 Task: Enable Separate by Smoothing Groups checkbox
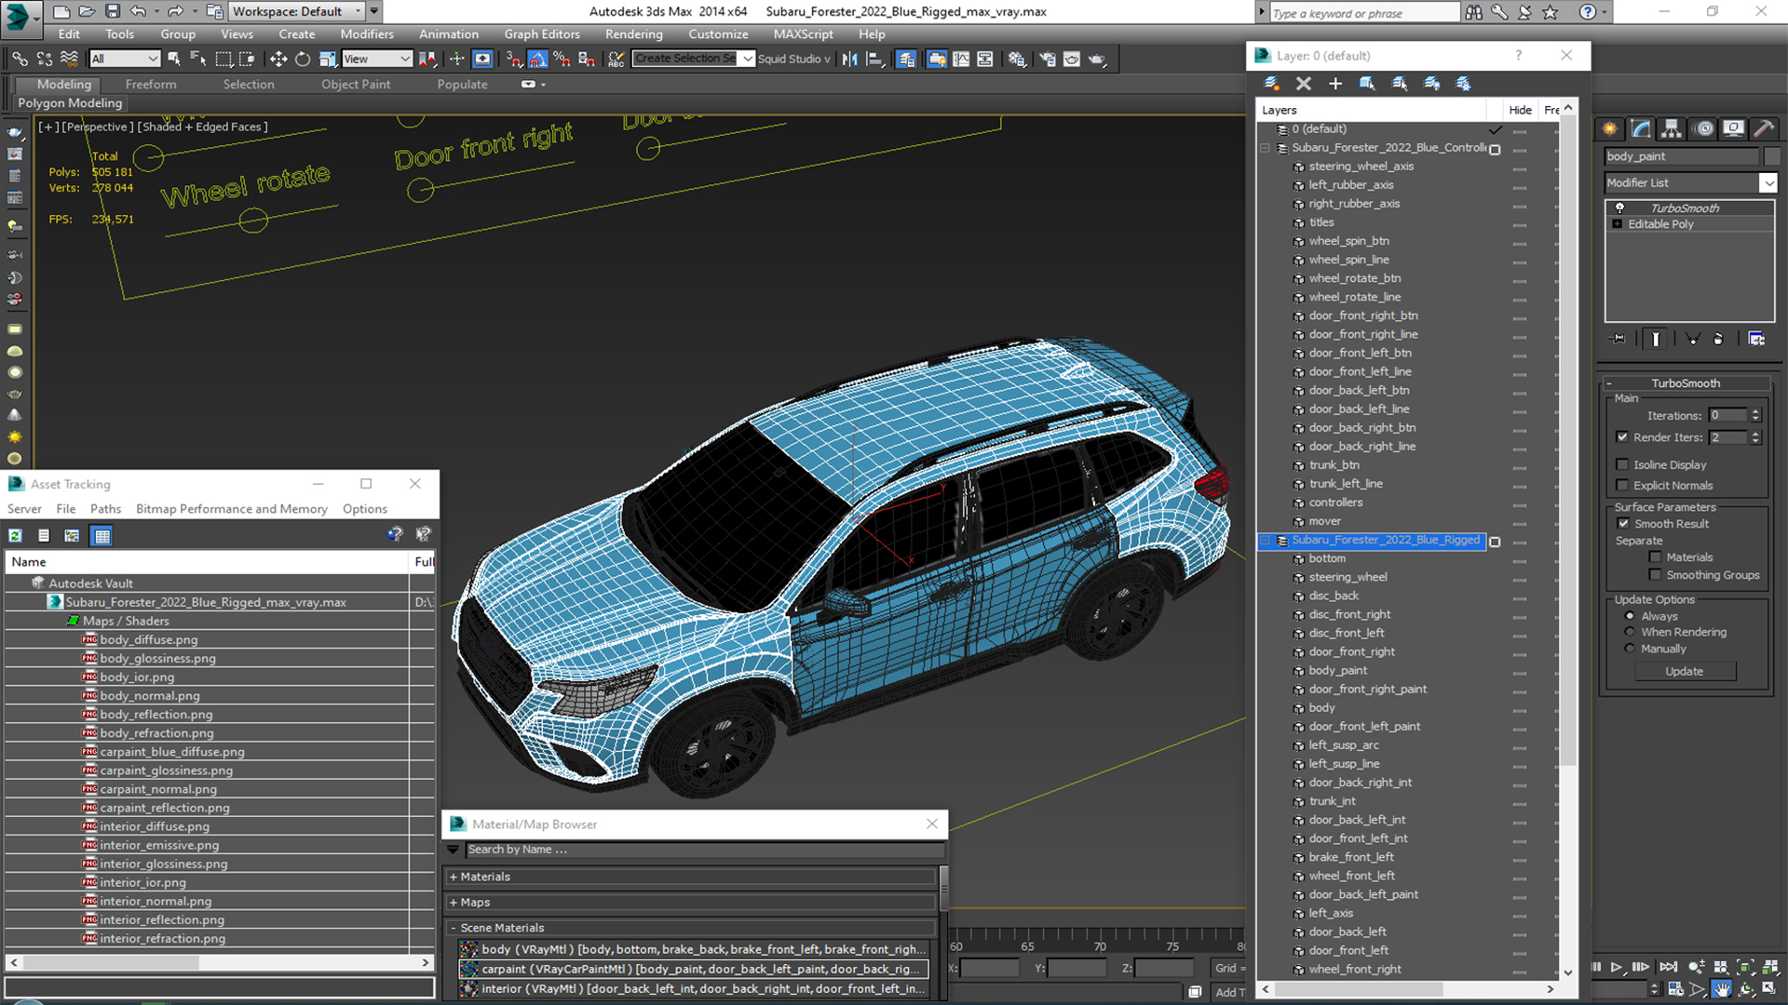click(x=1655, y=575)
